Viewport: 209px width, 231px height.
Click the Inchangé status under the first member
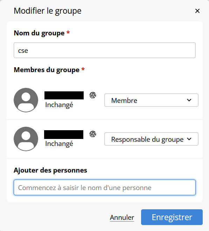[x=59, y=105]
